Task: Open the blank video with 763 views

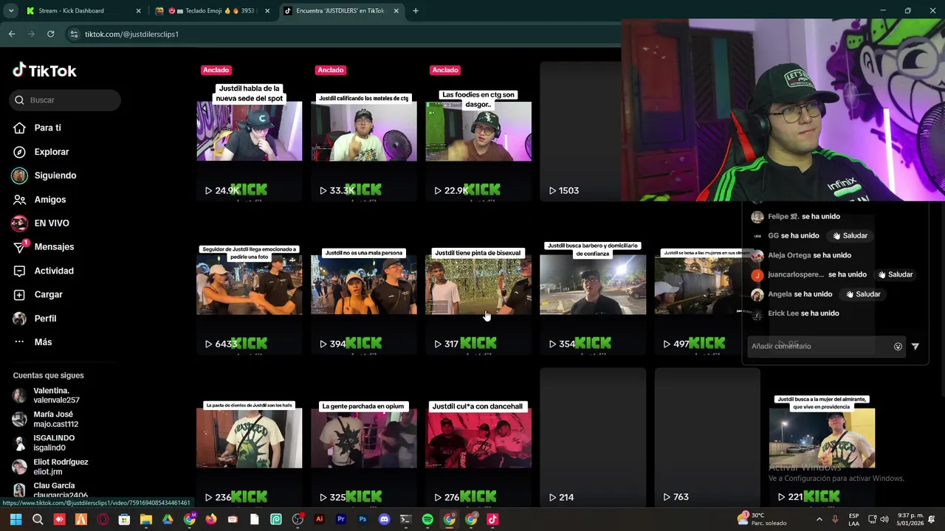Action: [x=707, y=438]
